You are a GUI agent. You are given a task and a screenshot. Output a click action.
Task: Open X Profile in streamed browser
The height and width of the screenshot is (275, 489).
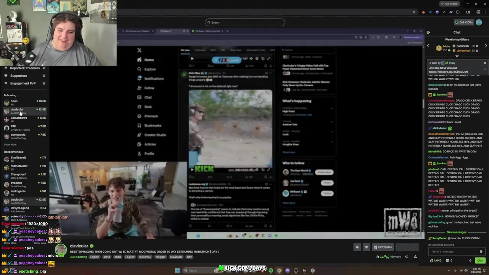146,154
